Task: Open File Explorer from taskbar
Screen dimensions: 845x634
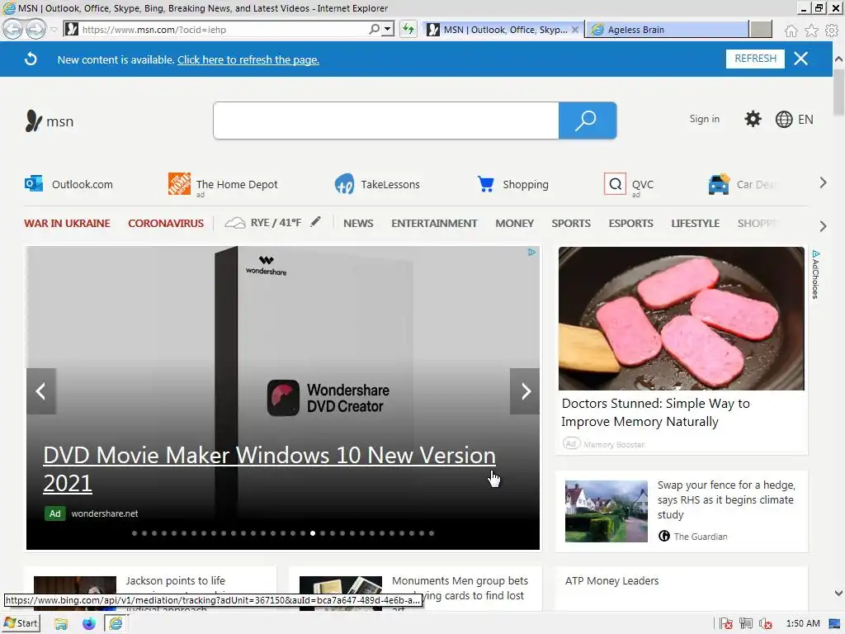Action: (x=61, y=624)
